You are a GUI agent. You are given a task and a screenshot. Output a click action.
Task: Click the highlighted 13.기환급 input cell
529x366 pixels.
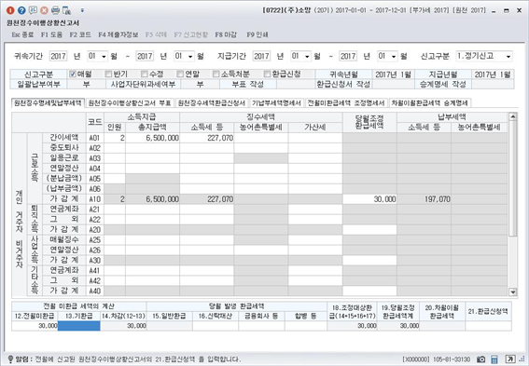(79, 326)
